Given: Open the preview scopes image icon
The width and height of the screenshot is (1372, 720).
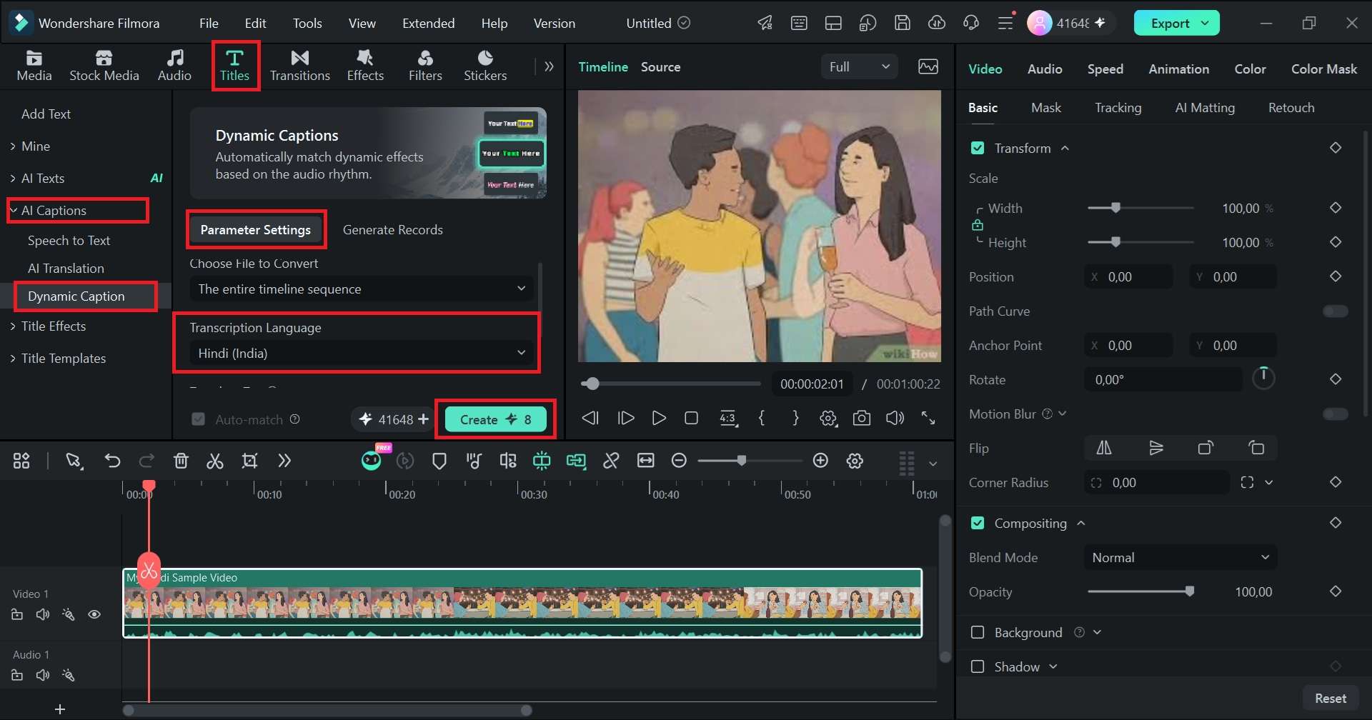Looking at the screenshot, I should [x=928, y=66].
